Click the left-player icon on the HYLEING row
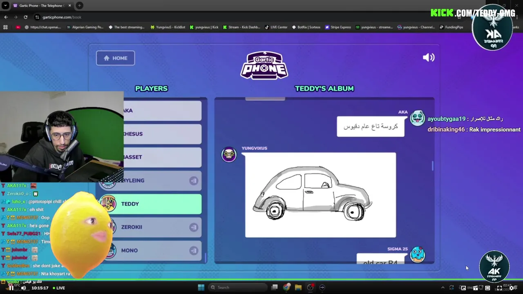This screenshot has height=294, width=523. click(x=194, y=180)
